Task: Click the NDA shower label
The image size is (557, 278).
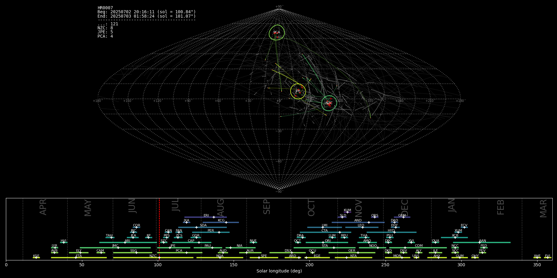Action: (220, 256)
